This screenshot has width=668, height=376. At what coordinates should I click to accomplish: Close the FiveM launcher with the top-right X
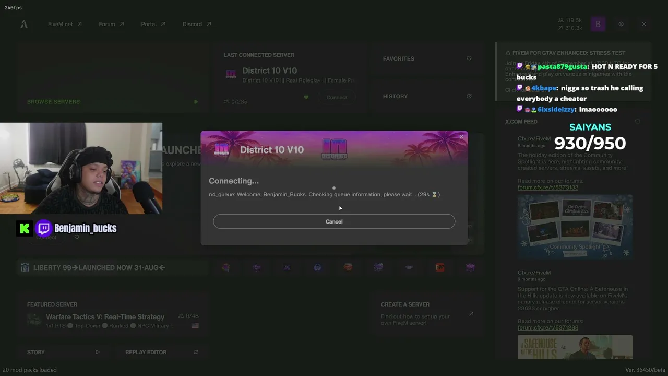[x=644, y=24]
